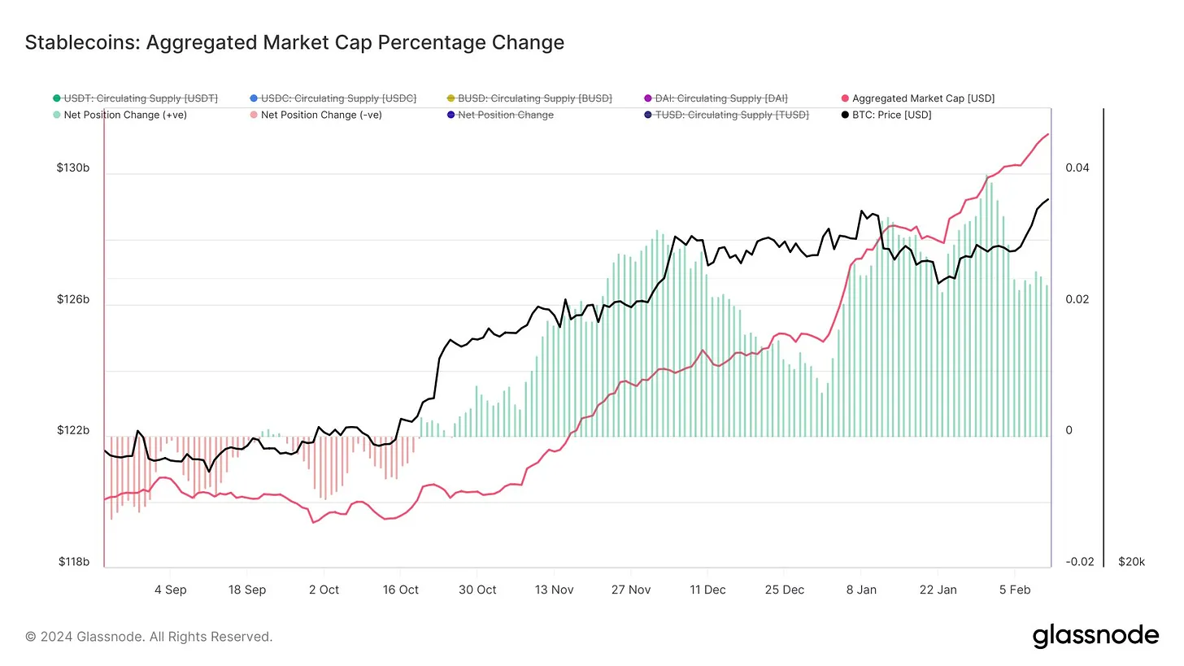
Task: Click the Stablecoins chart title
Action: pyautogui.click(x=294, y=42)
